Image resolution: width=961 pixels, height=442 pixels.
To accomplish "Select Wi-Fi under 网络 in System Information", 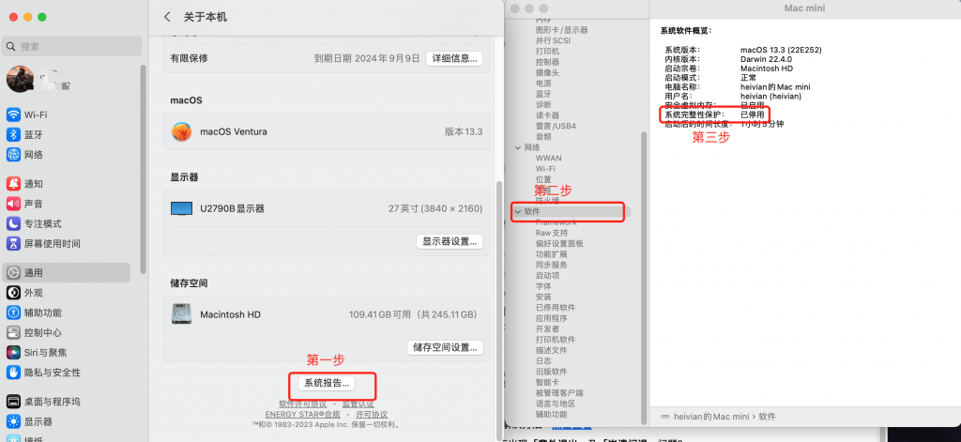I will tap(545, 169).
